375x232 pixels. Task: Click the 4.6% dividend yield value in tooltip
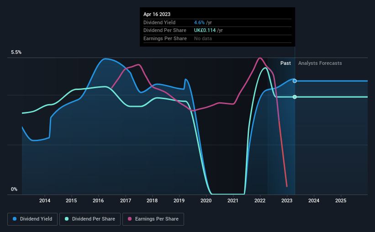tap(199, 22)
